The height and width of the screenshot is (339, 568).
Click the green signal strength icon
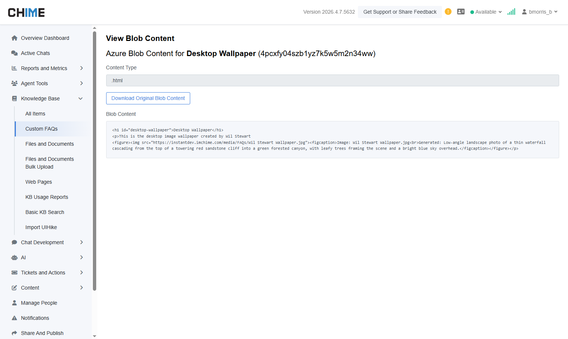(x=511, y=12)
